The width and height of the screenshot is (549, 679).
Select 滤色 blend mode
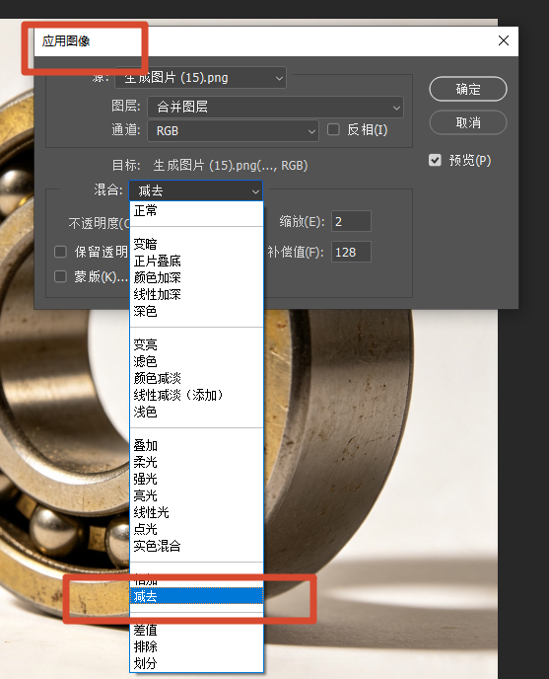196,361
